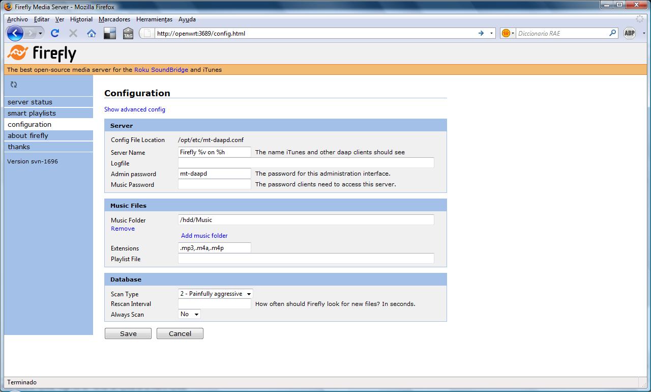Viewport: 651px width, 392px height.
Task: Click the Configuration heading
Action: (x=137, y=93)
